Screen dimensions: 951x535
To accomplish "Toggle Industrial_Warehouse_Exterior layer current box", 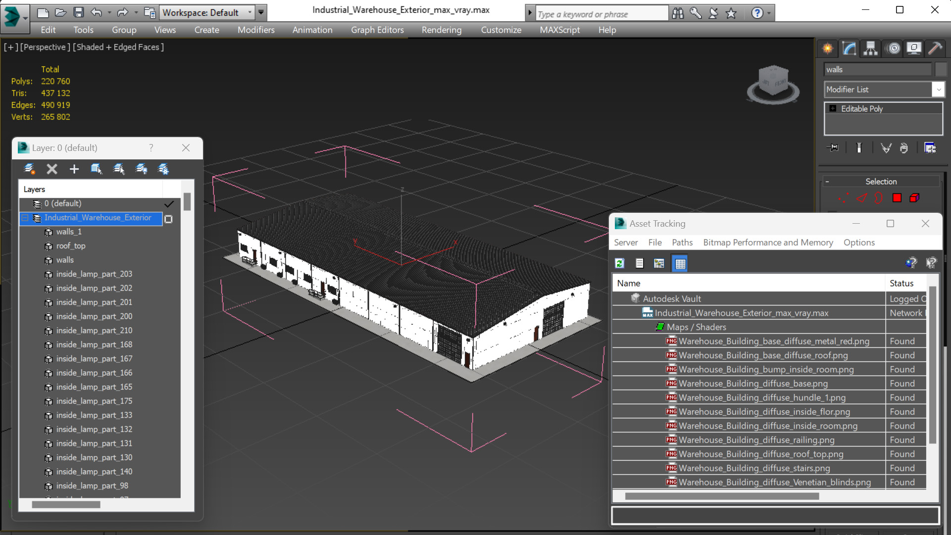I will pos(169,219).
